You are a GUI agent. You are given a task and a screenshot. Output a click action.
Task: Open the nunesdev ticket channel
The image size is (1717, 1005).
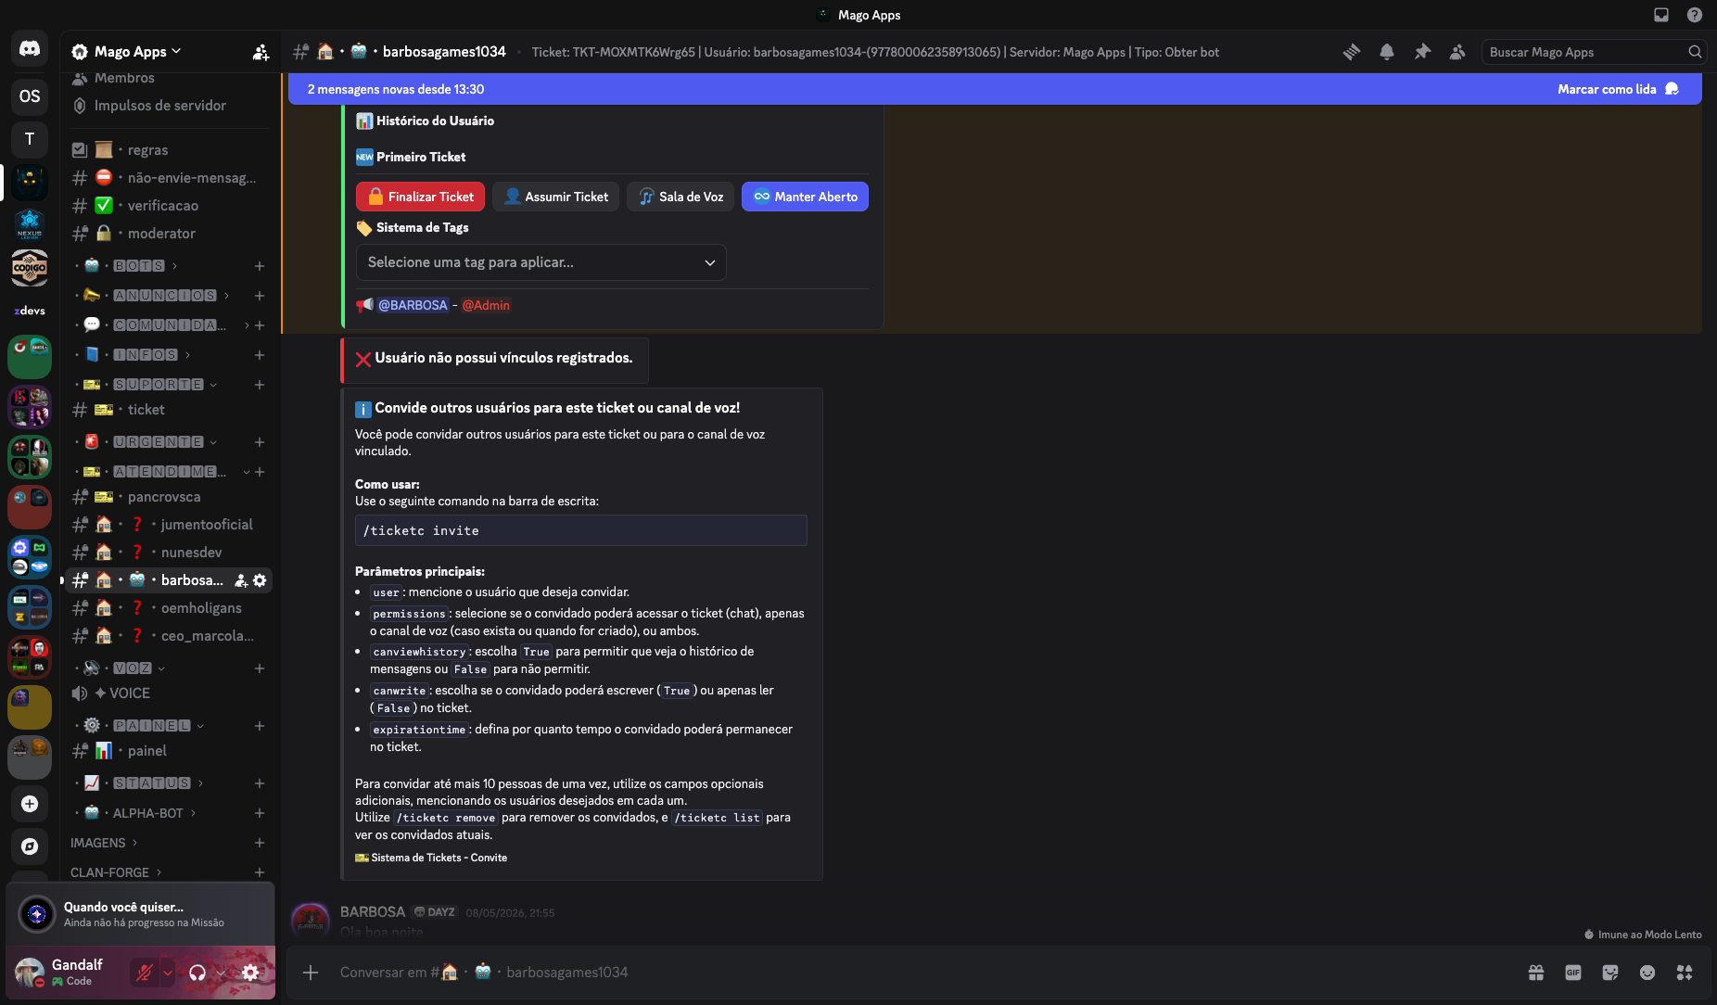[x=170, y=553]
